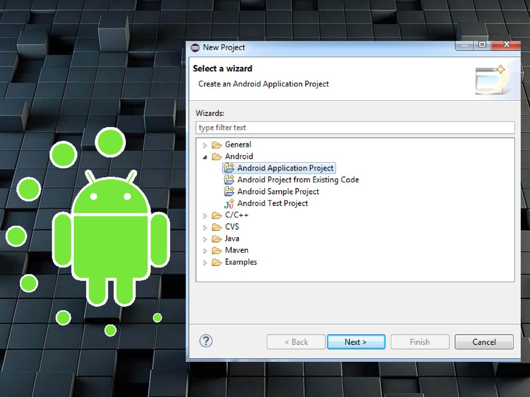Click the Eclipse icon in the title bar

195,48
